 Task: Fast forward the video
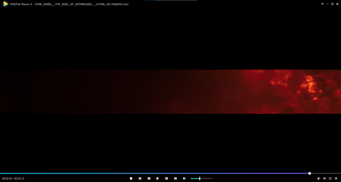pos(167,179)
